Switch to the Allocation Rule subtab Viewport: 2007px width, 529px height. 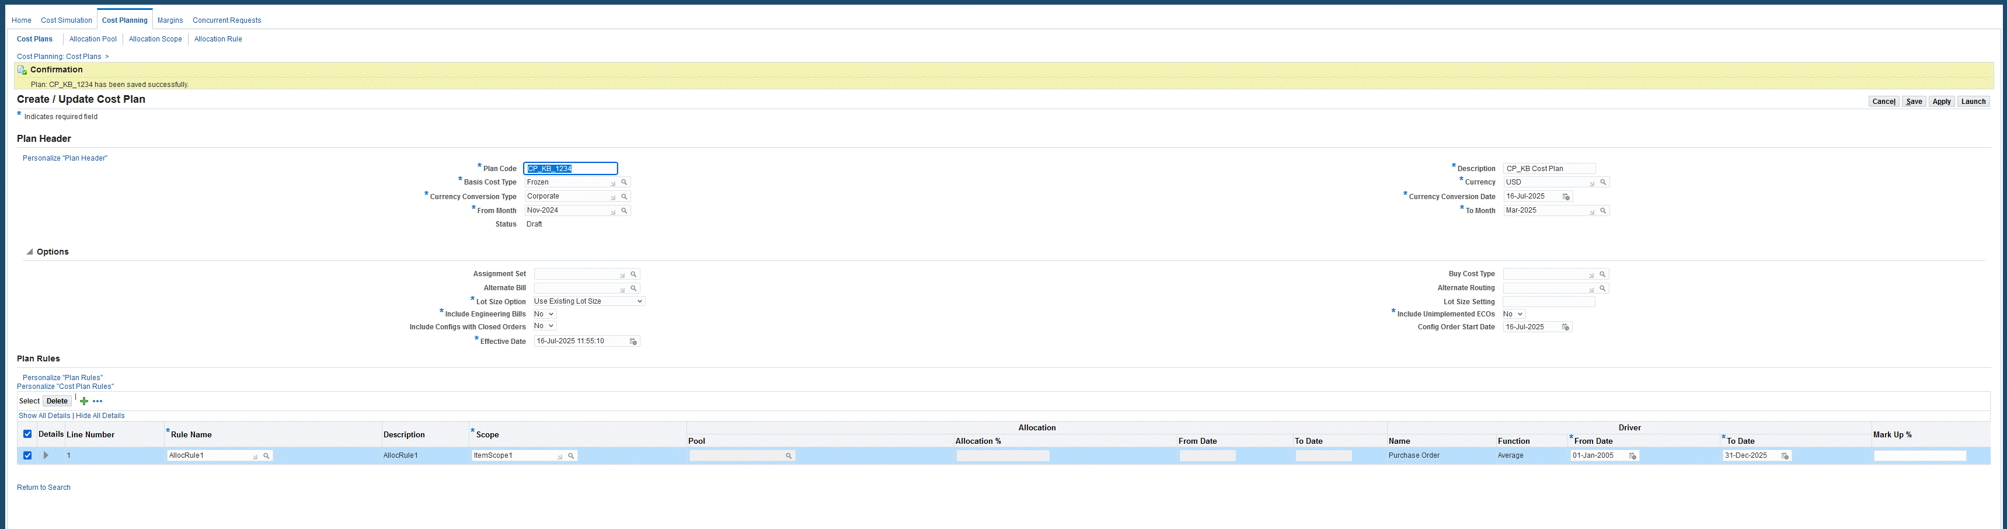coord(218,39)
